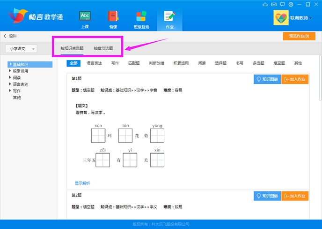Click the teacher profile heart avatar
This screenshot has width=322, height=229.
click(x=281, y=18)
